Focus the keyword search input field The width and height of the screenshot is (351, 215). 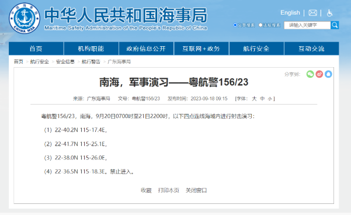coord(307,25)
